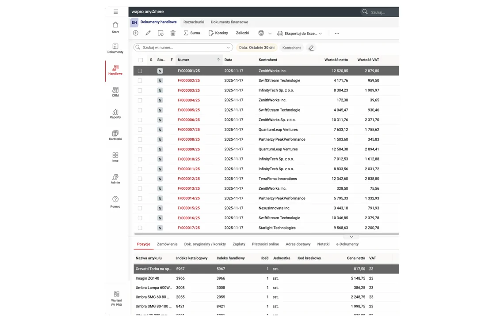Click the printer icon in toolbar

click(261, 33)
